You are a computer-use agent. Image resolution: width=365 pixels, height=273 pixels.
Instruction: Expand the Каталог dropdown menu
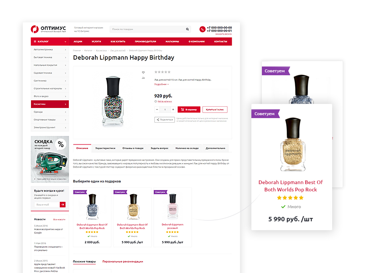[x=50, y=41]
